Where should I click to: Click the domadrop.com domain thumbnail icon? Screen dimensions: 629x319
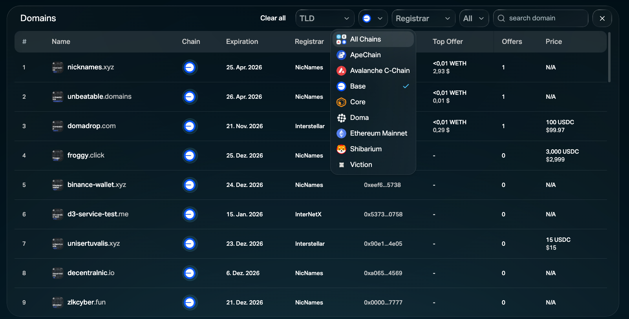coord(58,126)
